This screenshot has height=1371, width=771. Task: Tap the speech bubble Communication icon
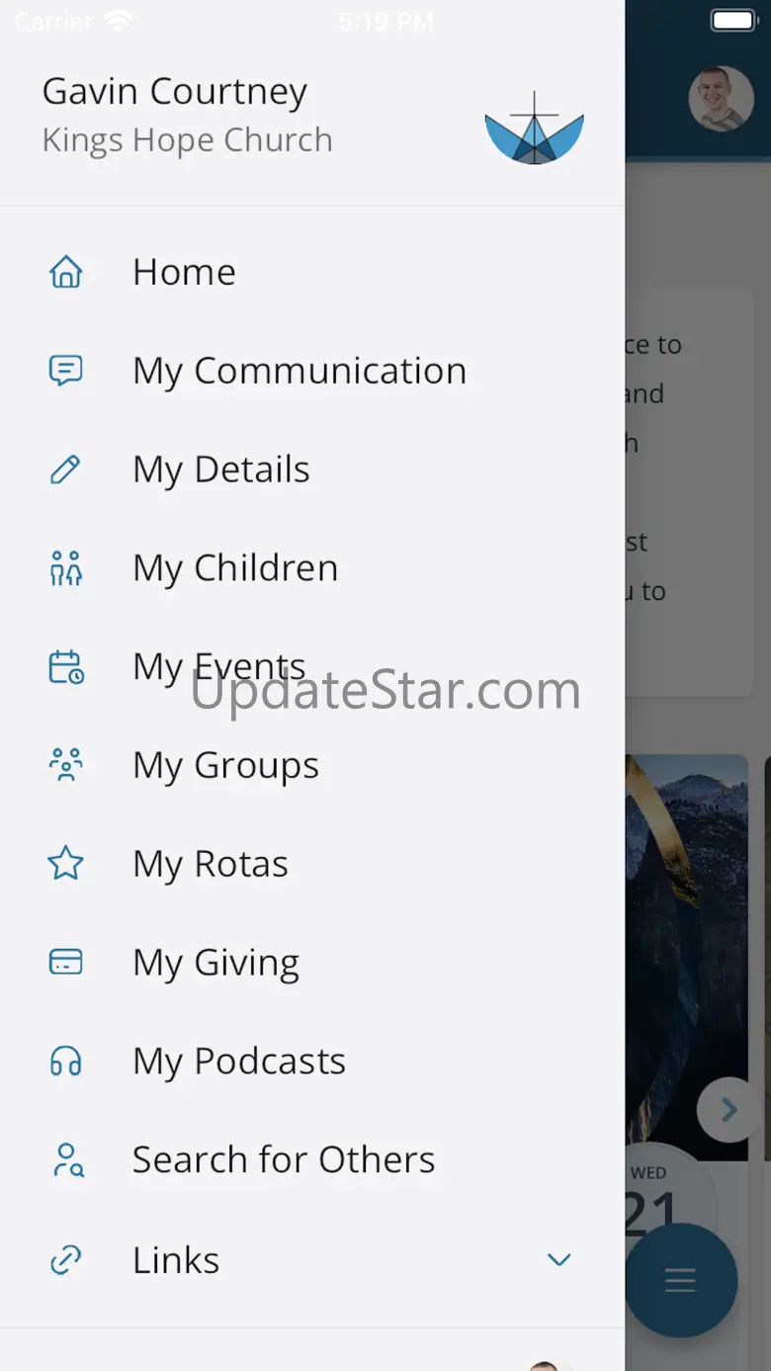click(x=66, y=371)
